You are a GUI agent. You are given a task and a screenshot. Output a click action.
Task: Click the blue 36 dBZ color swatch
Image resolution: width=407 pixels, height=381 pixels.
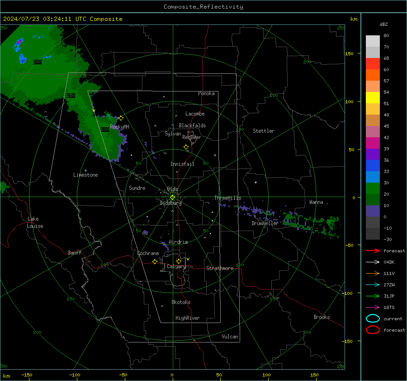(373, 165)
